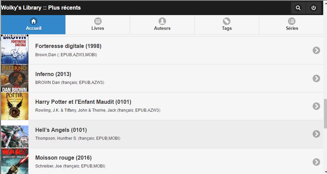The height and width of the screenshot is (174, 327).
Task: Open Forteresse digitale (1998) title
Action: click(68, 46)
